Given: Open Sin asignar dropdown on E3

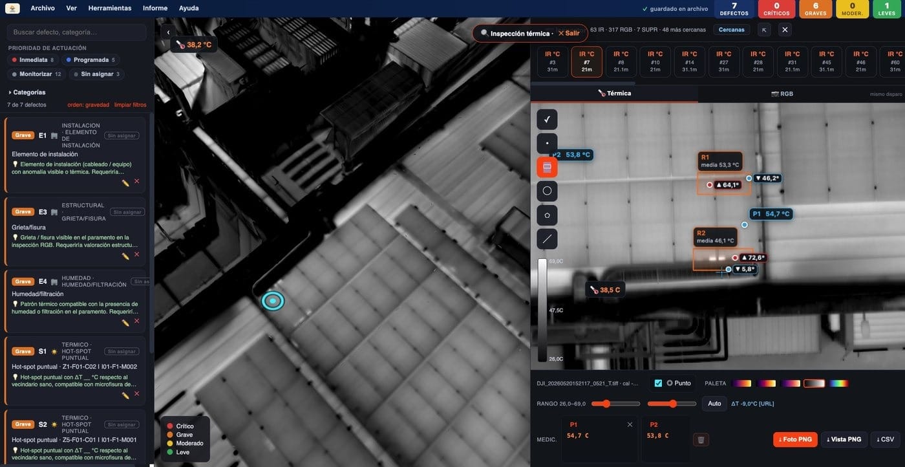Looking at the screenshot, I should [127, 212].
